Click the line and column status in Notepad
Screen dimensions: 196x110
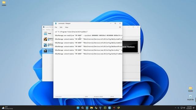click(x=58, y=97)
